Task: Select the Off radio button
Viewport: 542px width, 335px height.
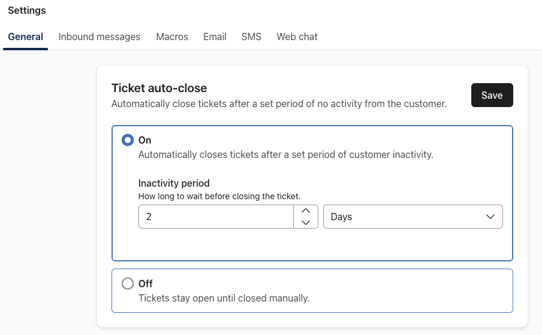Action: [x=128, y=284]
